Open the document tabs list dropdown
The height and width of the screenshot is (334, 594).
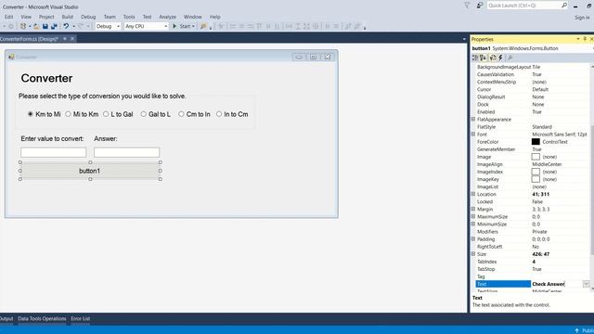coord(464,39)
